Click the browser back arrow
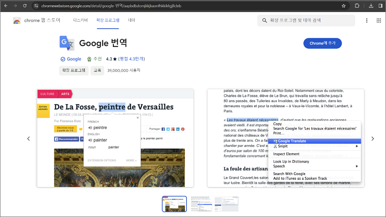 pyautogui.click(x=6, y=6)
